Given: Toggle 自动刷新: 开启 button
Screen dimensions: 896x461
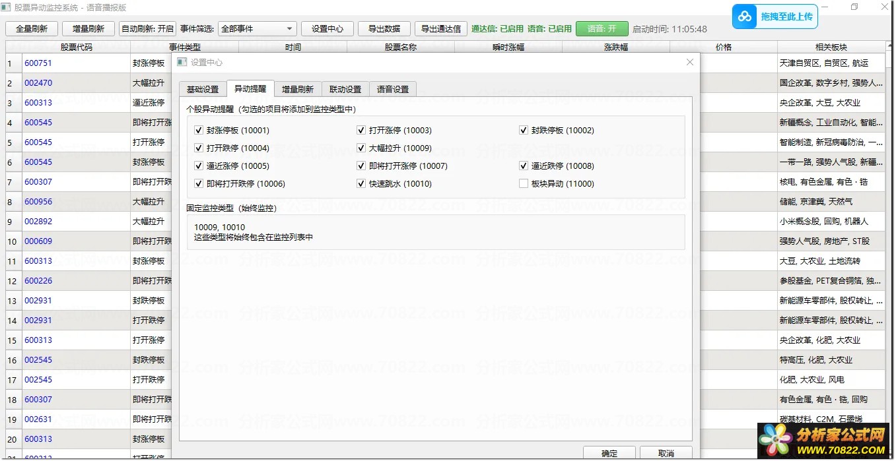Looking at the screenshot, I should pyautogui.click(x=147, y=29).
